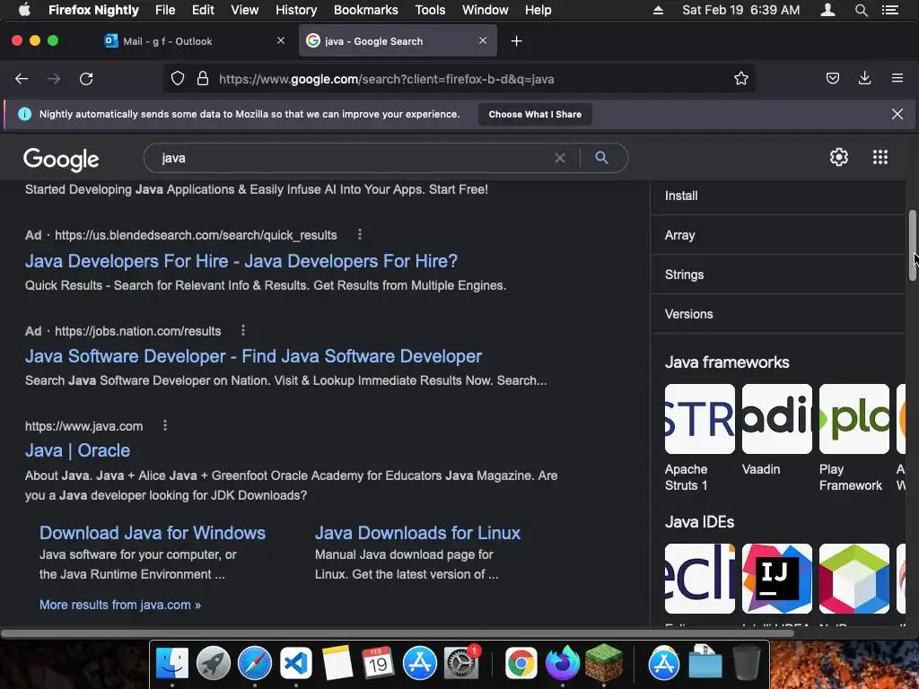
Task: Switch to the Mail - g f - Outlook tab
Action: tap(196, 41)
